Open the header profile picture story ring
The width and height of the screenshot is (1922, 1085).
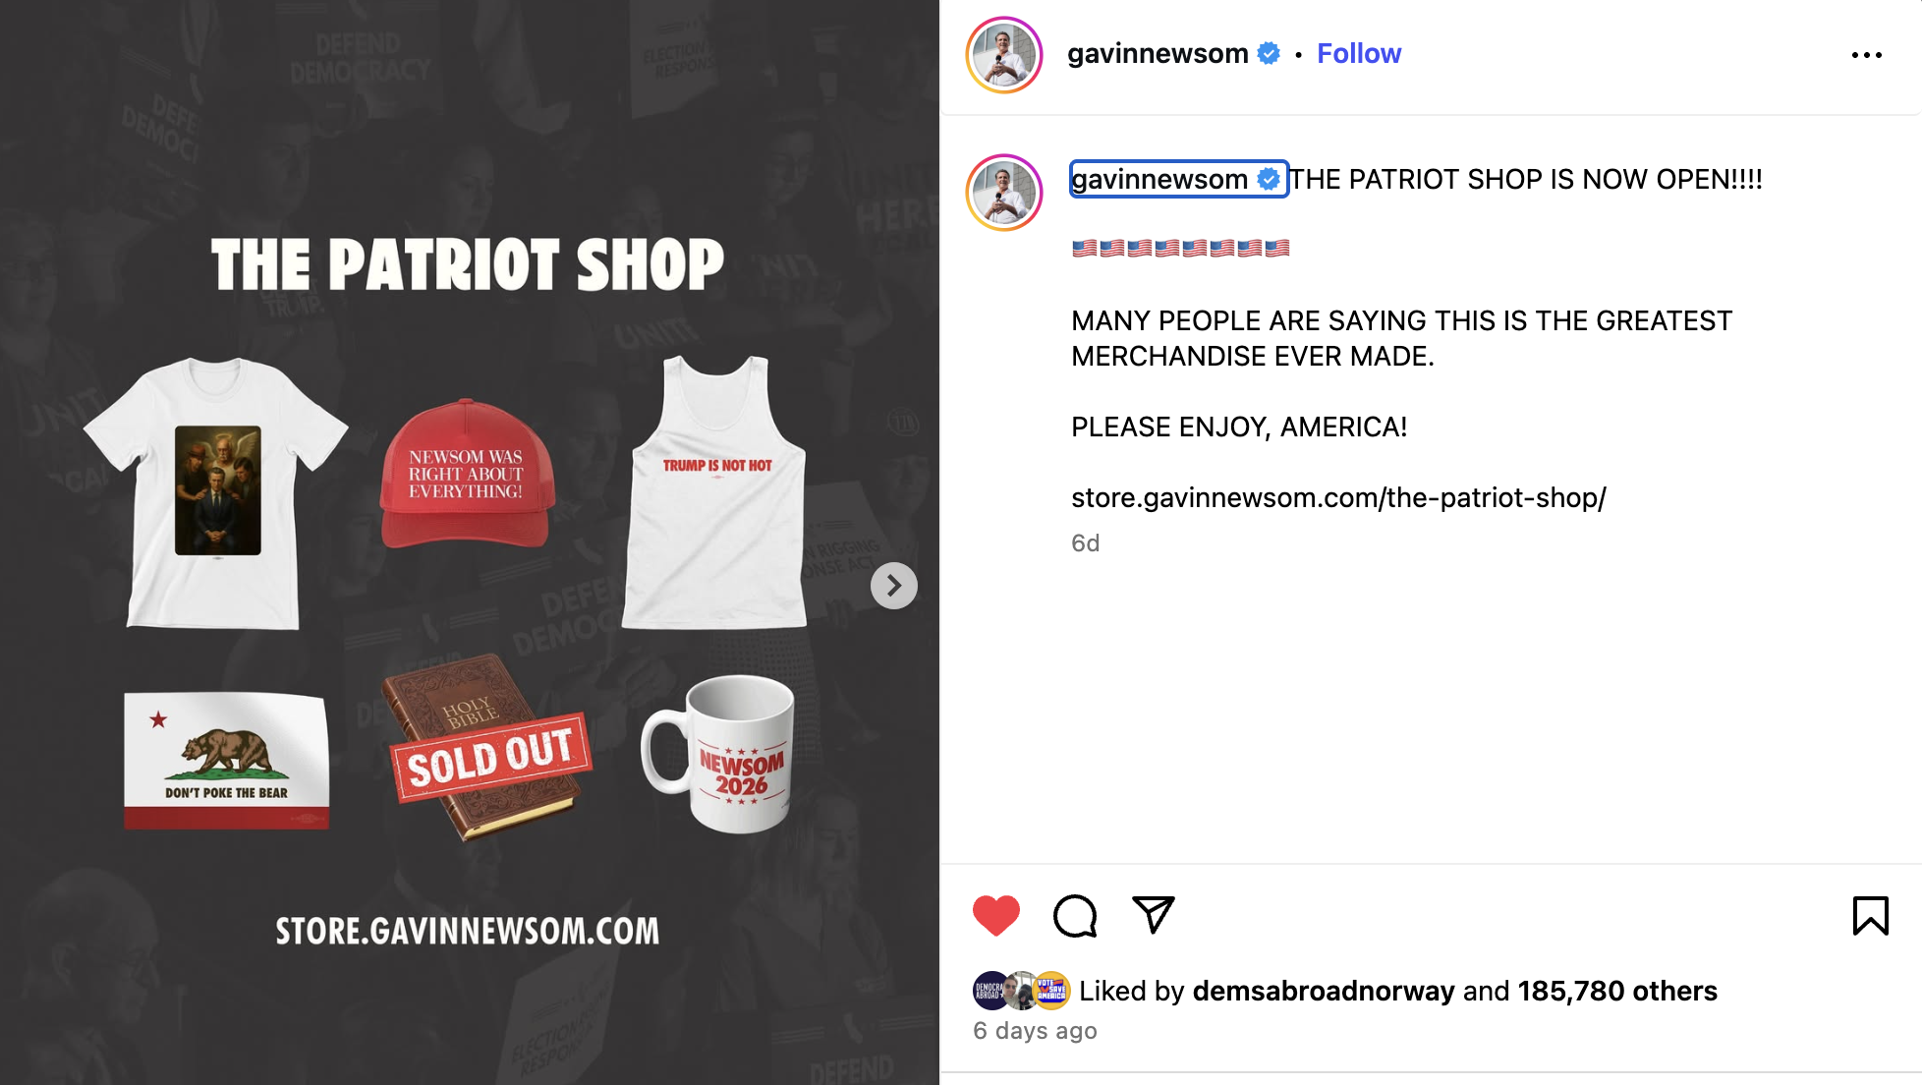pos(1003,55)
